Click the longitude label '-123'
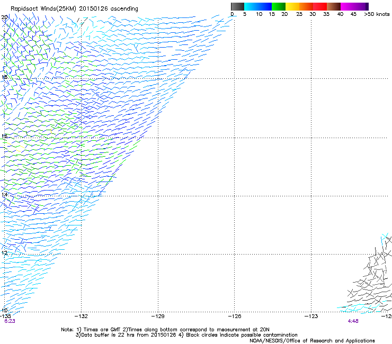 coord(311,316)
